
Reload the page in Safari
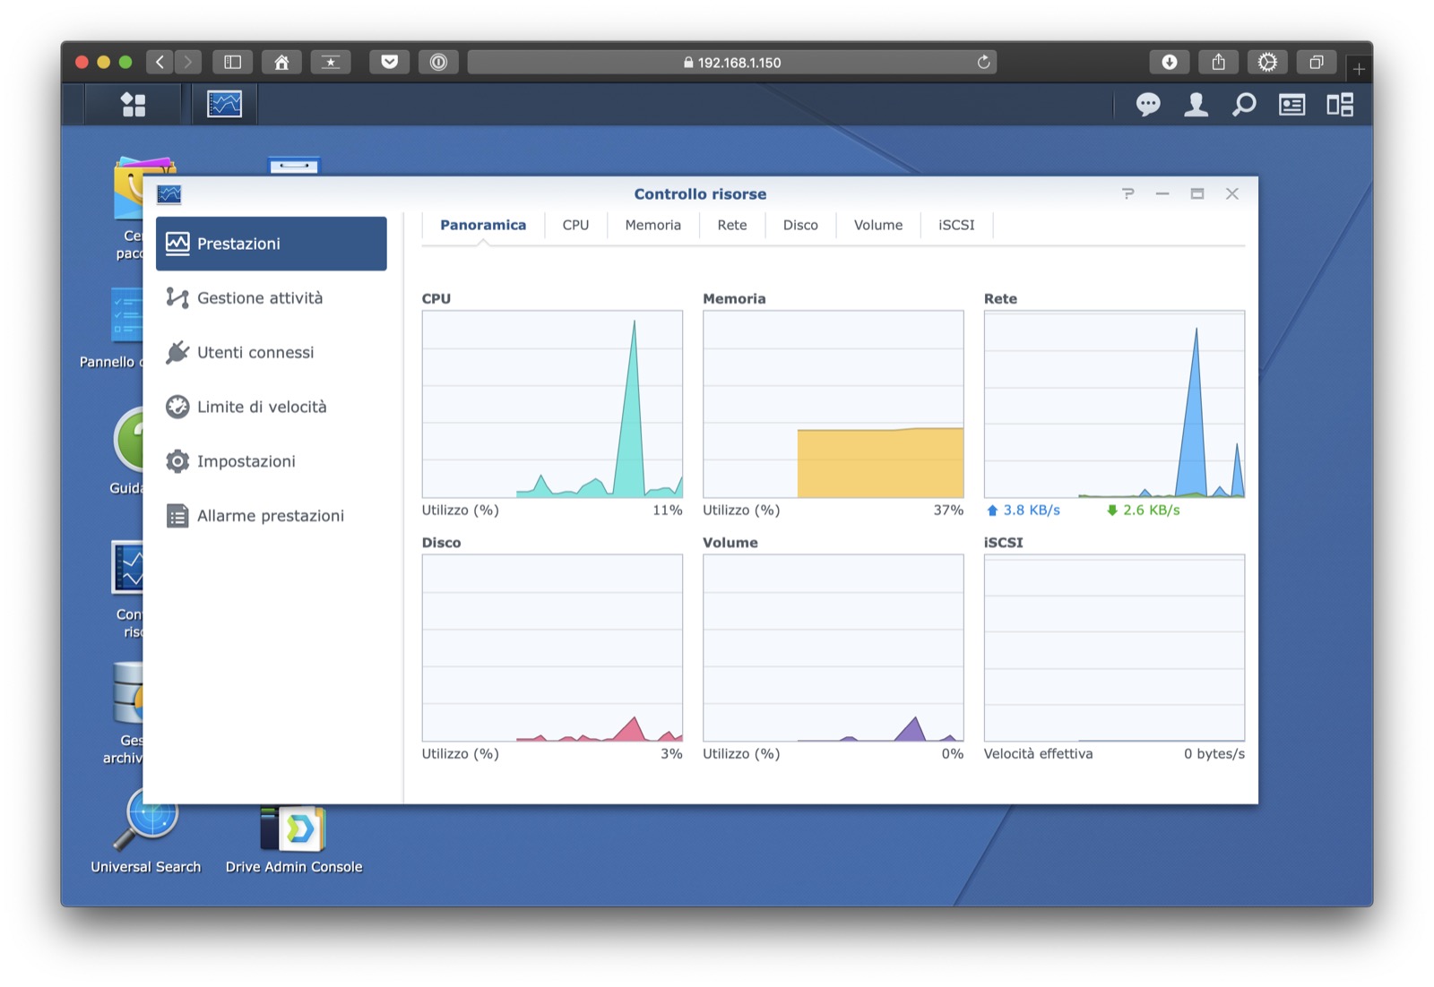point(983,63)
